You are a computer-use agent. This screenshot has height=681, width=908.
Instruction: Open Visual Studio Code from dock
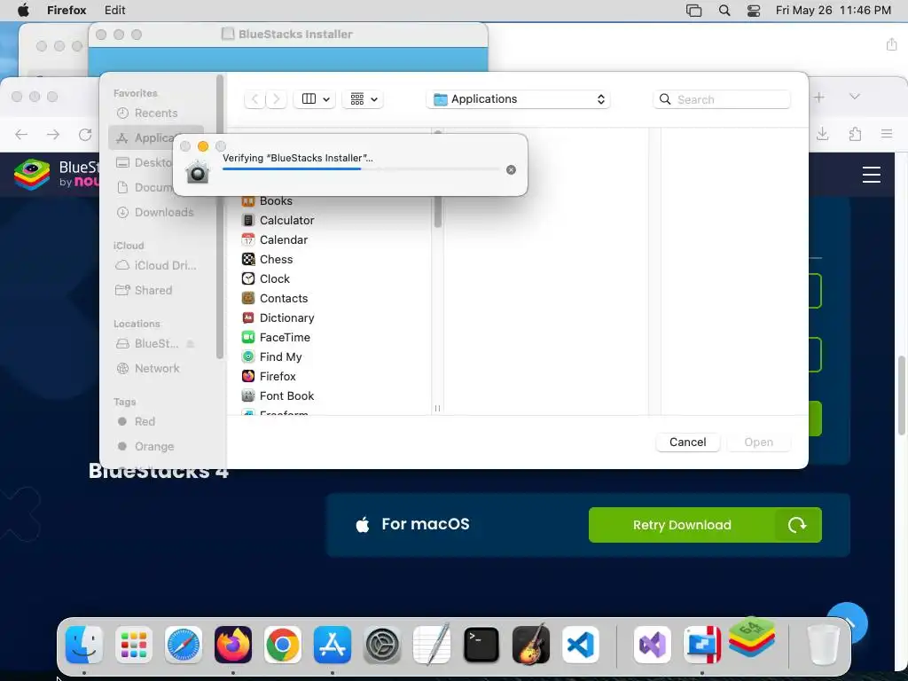[x=580, y=645]
